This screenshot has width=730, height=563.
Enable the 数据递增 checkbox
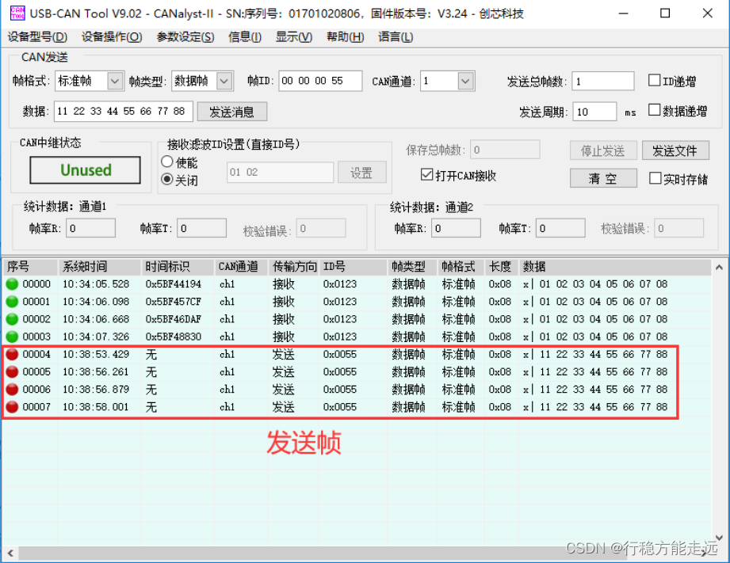(654, 110)
